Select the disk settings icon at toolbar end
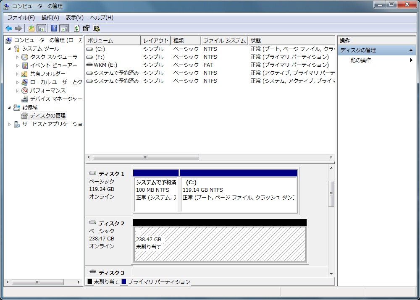Viewport: 420px width, 300px height. click(x=96, y=28)
